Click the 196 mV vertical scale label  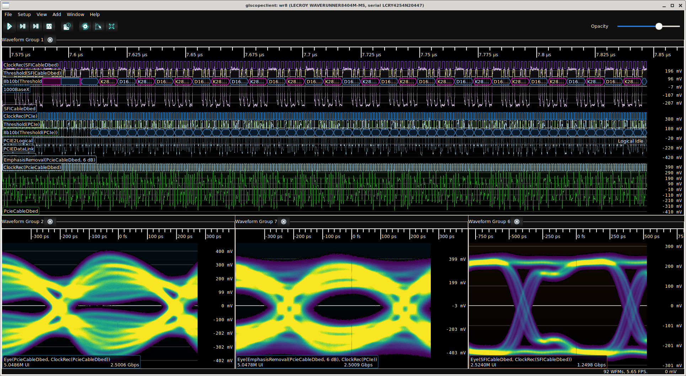pyautogui.click(x=673, y=71)
